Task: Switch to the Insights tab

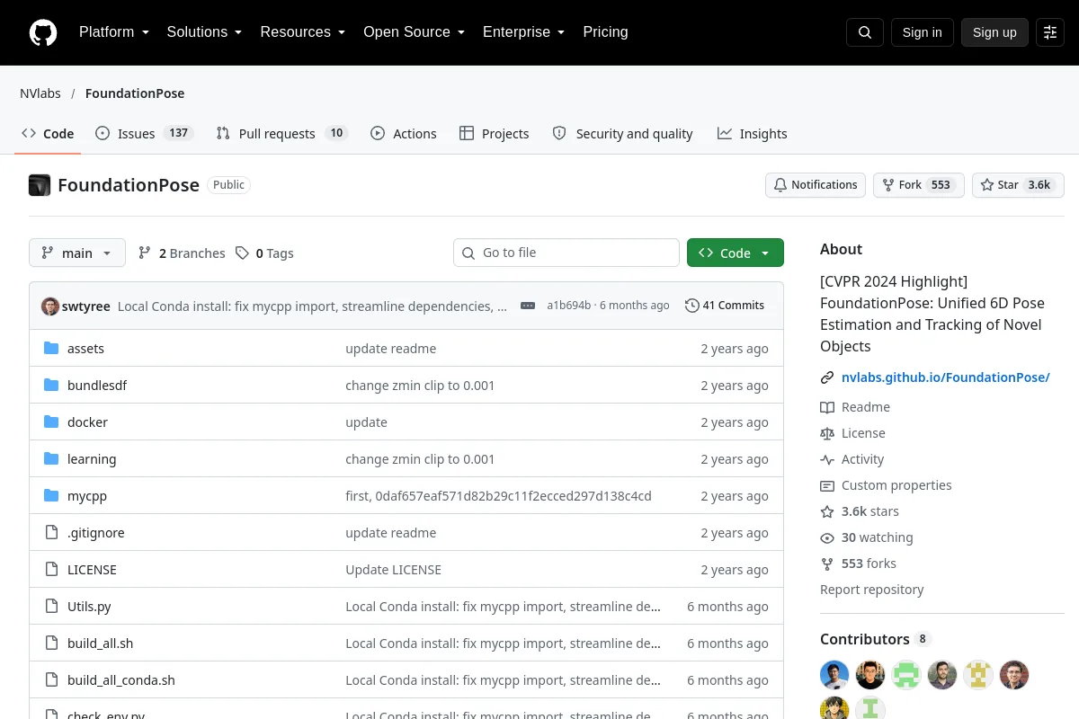Action: 753,134
